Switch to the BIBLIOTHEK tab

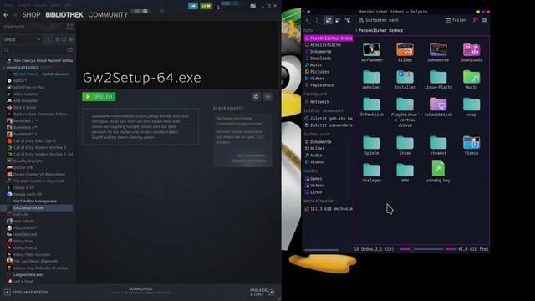64,15
